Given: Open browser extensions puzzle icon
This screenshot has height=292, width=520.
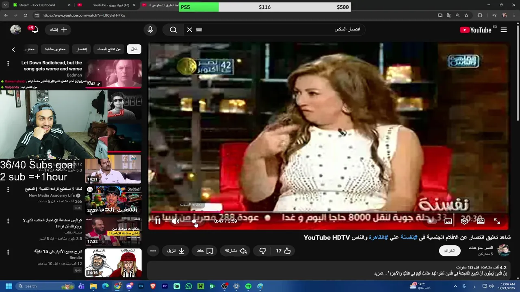Looking at the screenshot, I should point(480,15).
